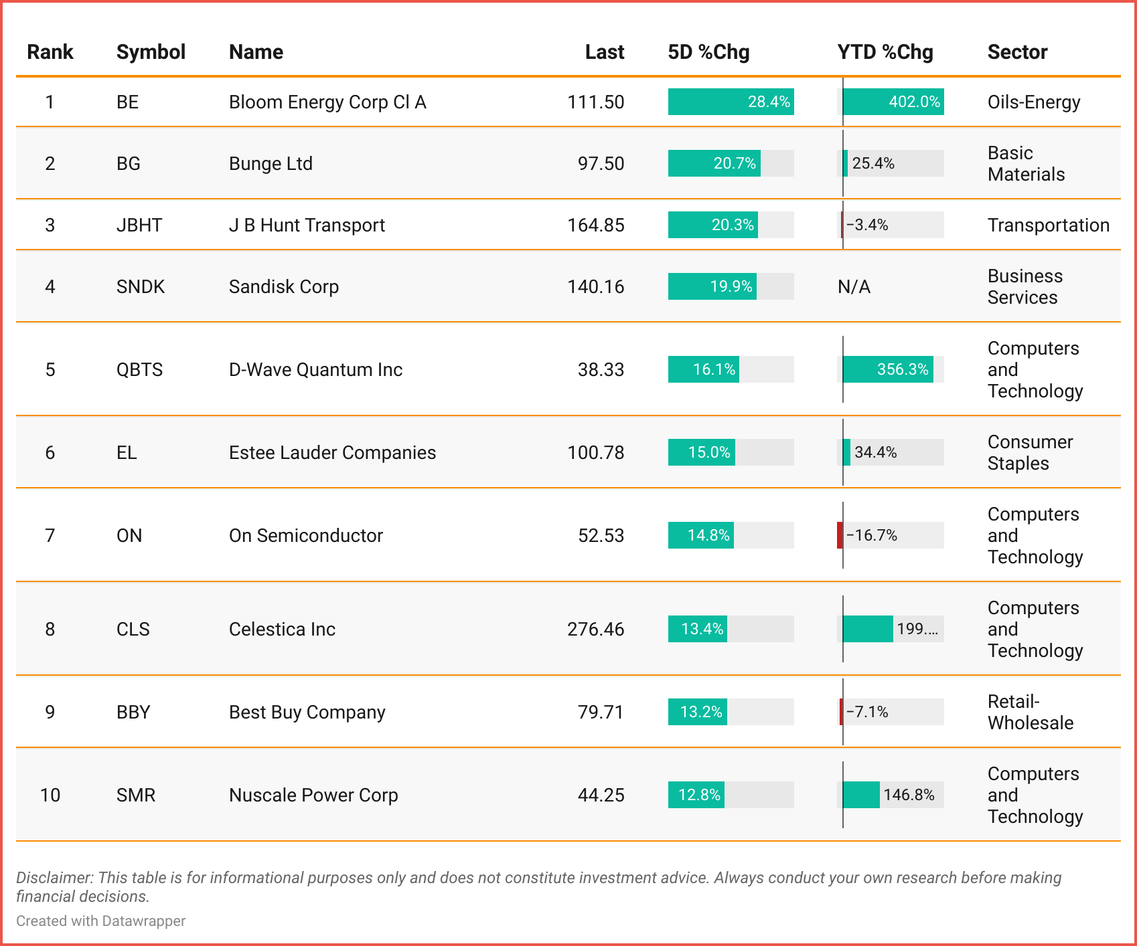Click Best Buy's Retail-Wholesale sector cell
The image size is (1137, 946).
click(1030, 712)
